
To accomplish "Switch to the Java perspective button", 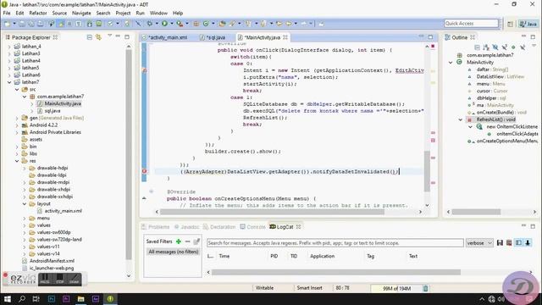I will click(x=528, y=24).
